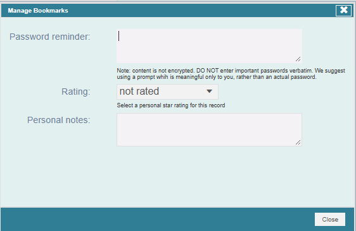Open the Rating dropdown showing not rated

coord(167,92)
